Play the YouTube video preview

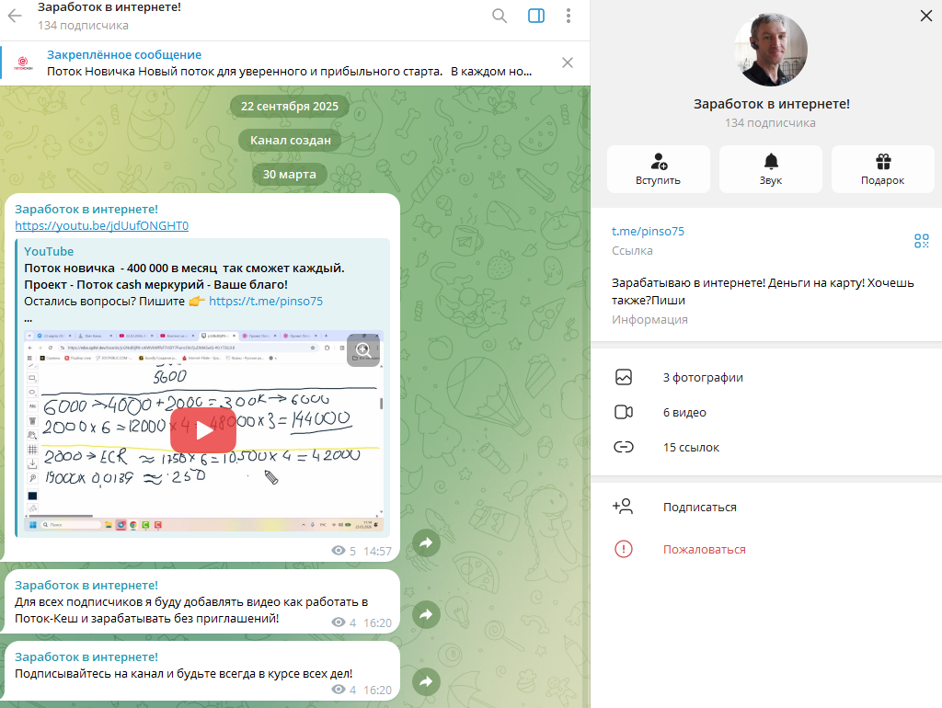(x=204, y=429)
